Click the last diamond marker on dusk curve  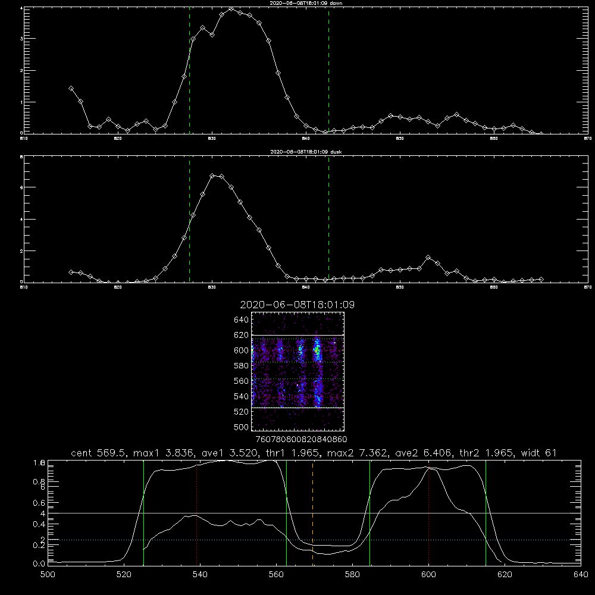541,279
